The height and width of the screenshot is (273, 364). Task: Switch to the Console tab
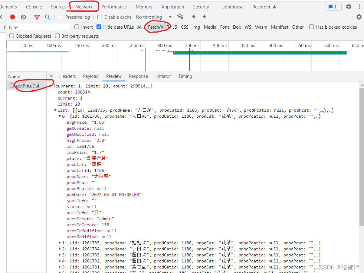(x=34, y=7)
